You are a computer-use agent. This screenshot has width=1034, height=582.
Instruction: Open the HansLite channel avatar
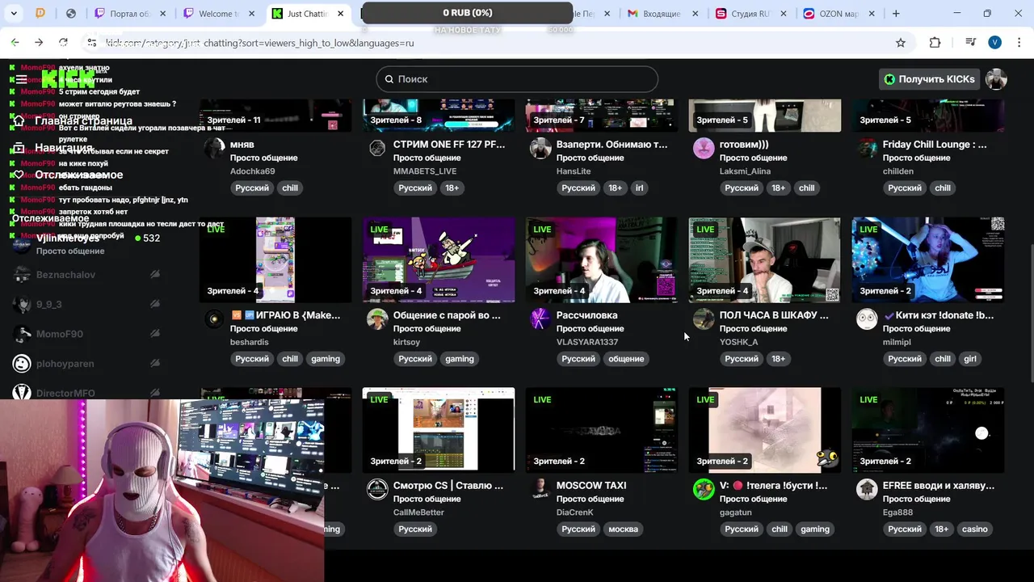tap(540, 148)
